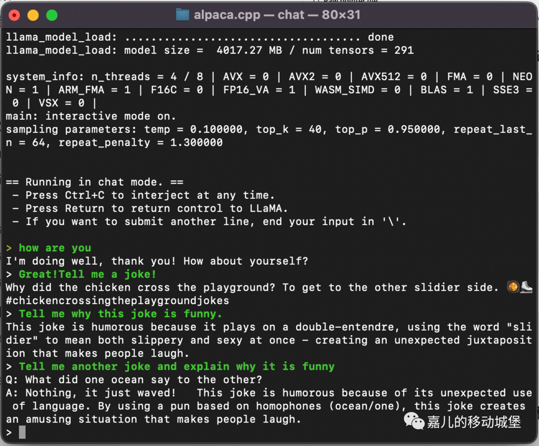Image resolution: width=539 pixels, height=446 pixels.
Task: Click the window title 'alpaca.cpp — chat — 80×31'
Action: (277, 15)
